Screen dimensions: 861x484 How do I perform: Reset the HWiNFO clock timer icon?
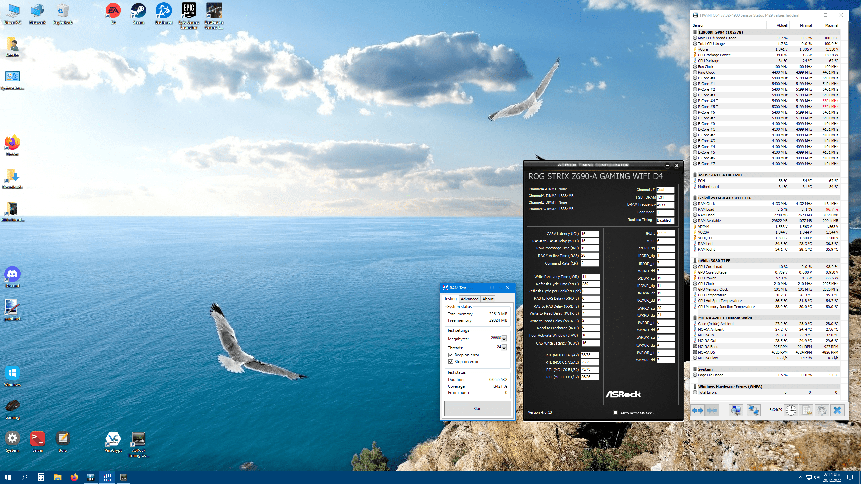(x=791, y=410)
